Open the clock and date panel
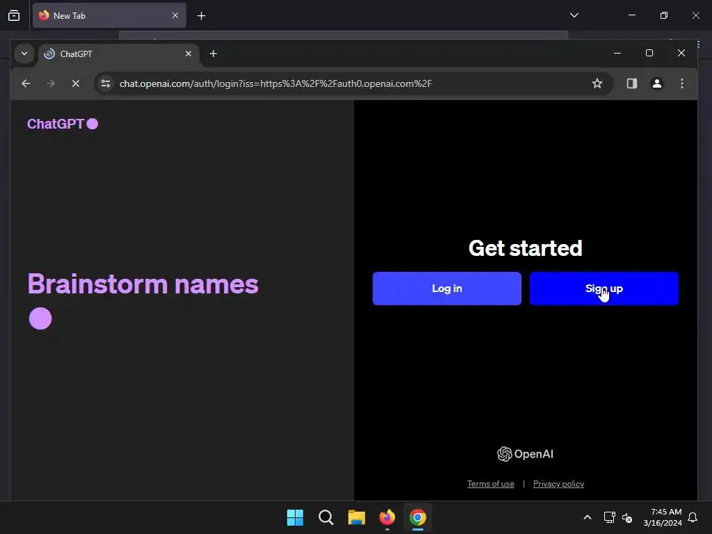 click(x=663, y=517)
